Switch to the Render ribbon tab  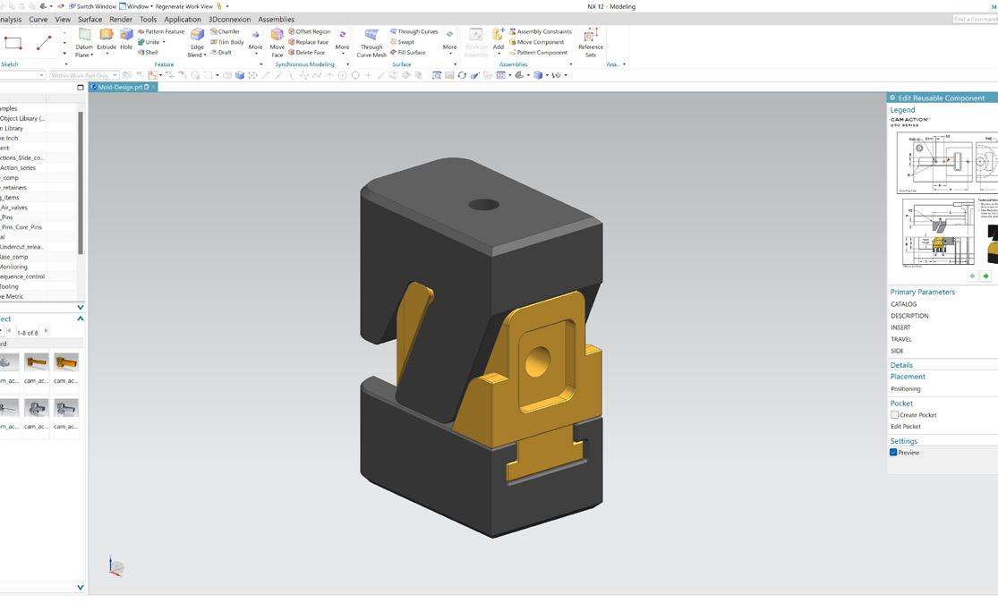pos(120,19)
